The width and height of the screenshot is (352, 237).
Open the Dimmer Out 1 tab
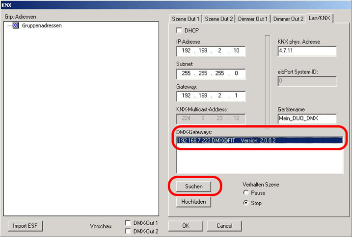tap(253, 19)
